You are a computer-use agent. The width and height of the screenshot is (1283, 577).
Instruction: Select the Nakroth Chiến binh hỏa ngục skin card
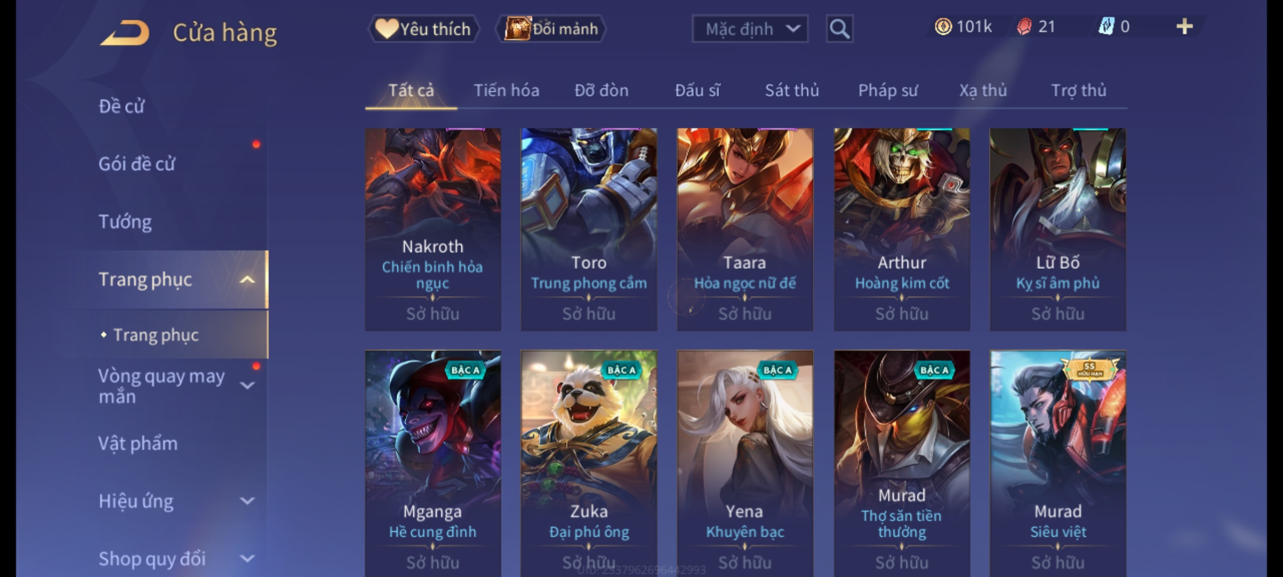pyautogui.click(x=433, y=230)
